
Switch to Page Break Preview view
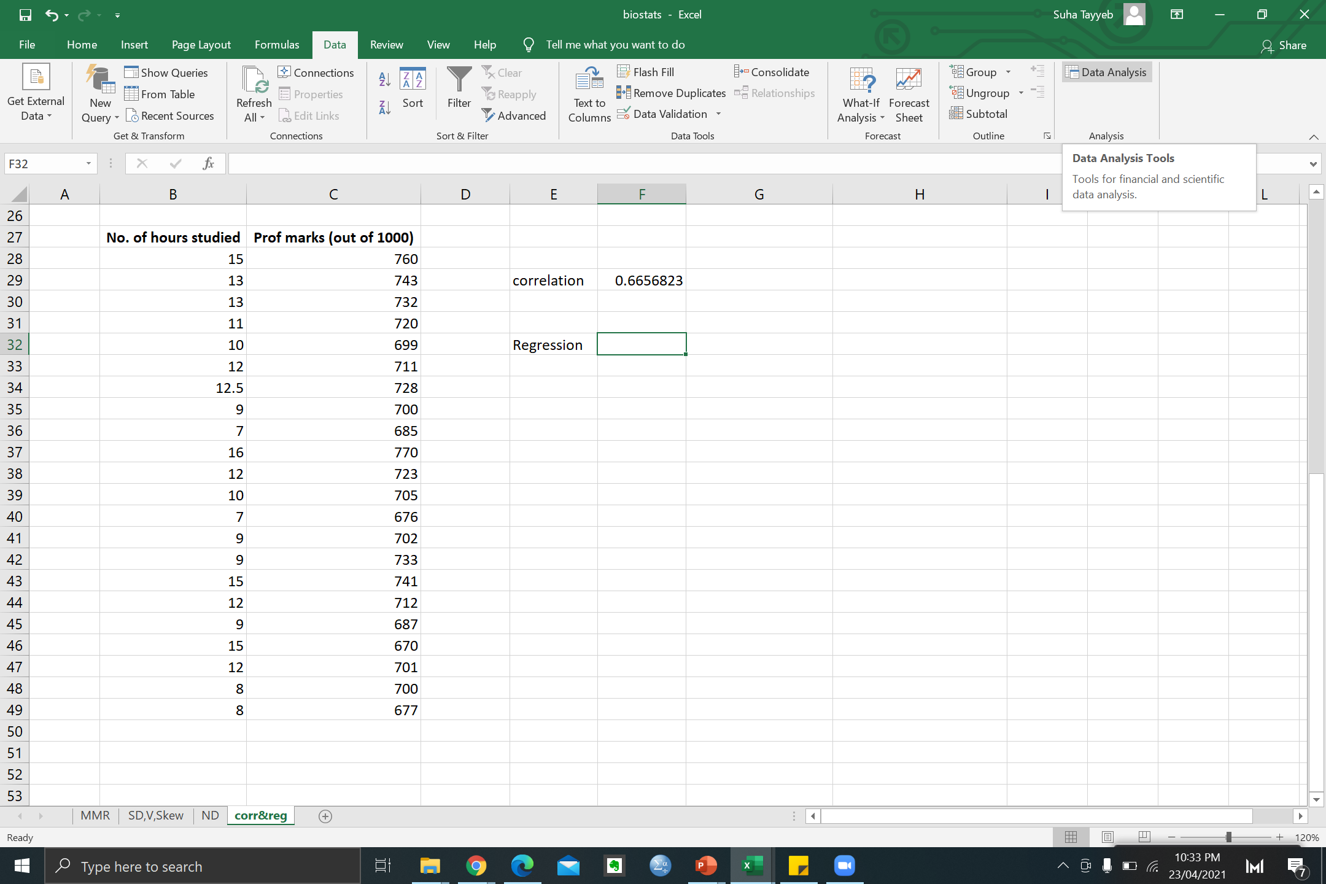click(x=1144, y=837)
